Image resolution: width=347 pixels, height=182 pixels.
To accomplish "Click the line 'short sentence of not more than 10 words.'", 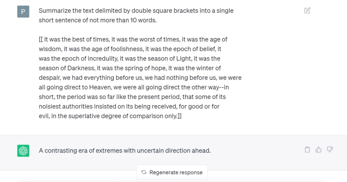I will click(x=98, y=20).
